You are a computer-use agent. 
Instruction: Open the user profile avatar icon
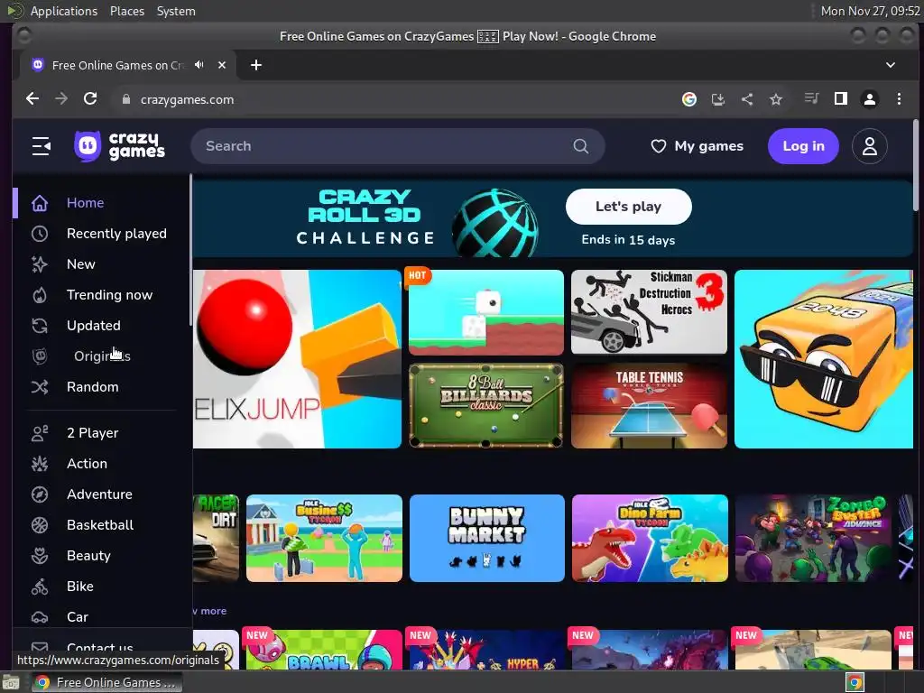click(x=869, y=146)
